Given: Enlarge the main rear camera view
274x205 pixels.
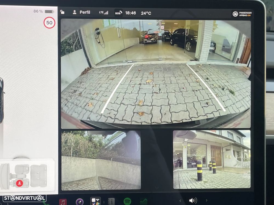Looking at the screenshot, I should [x=156, y=74].
